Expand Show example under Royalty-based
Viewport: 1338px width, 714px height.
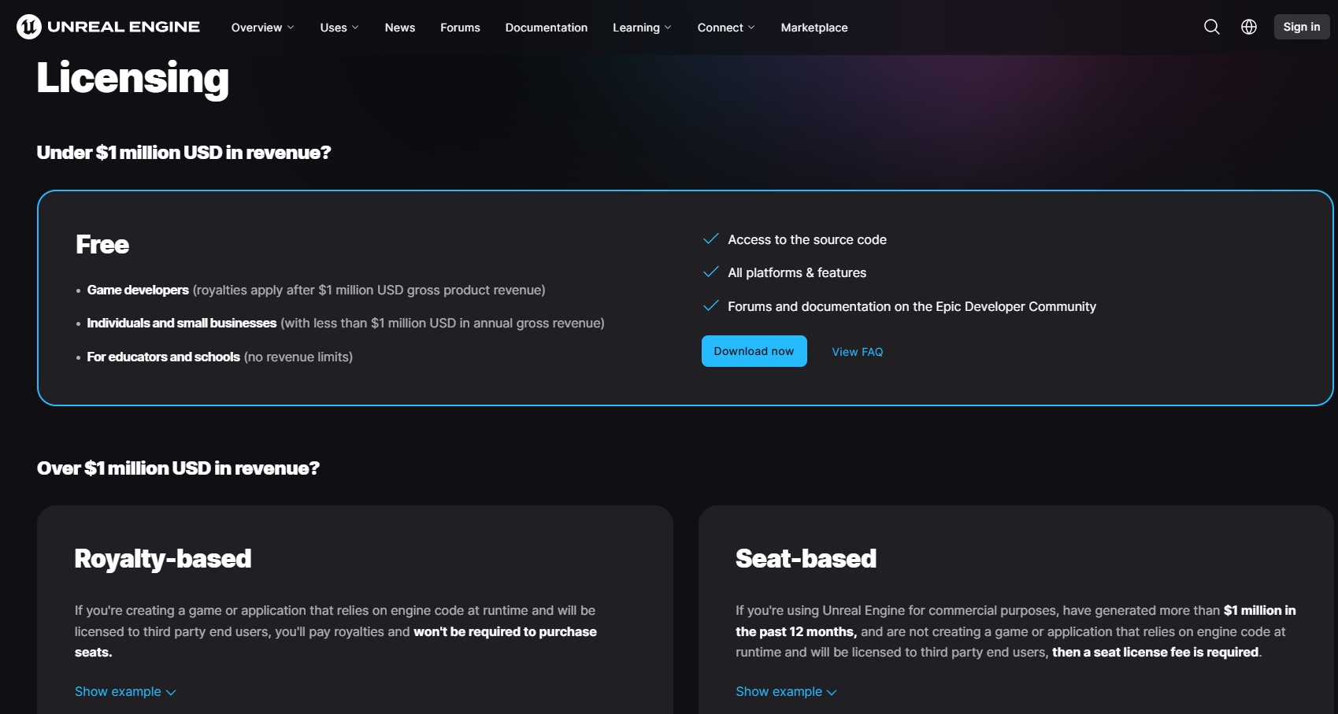pyautogui.click(x=125, y=691)
